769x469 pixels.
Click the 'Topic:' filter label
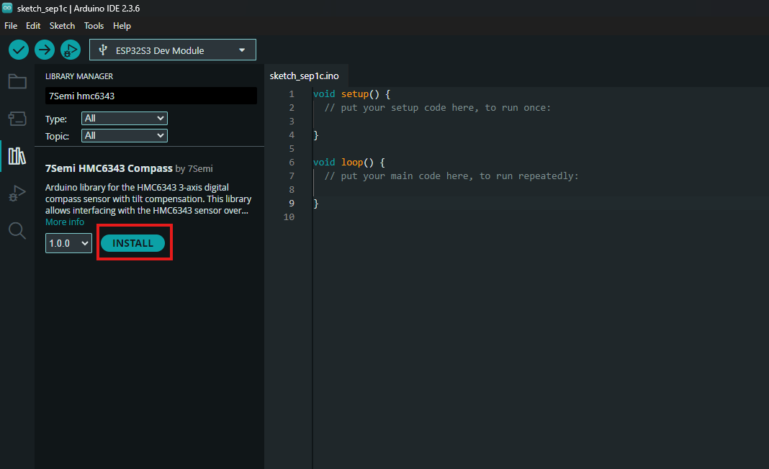coord(57,136)
